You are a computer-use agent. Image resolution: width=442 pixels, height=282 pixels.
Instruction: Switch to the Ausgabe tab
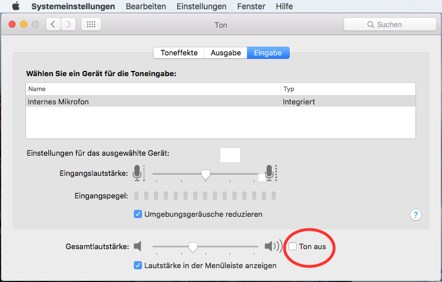tap(225, 52)
